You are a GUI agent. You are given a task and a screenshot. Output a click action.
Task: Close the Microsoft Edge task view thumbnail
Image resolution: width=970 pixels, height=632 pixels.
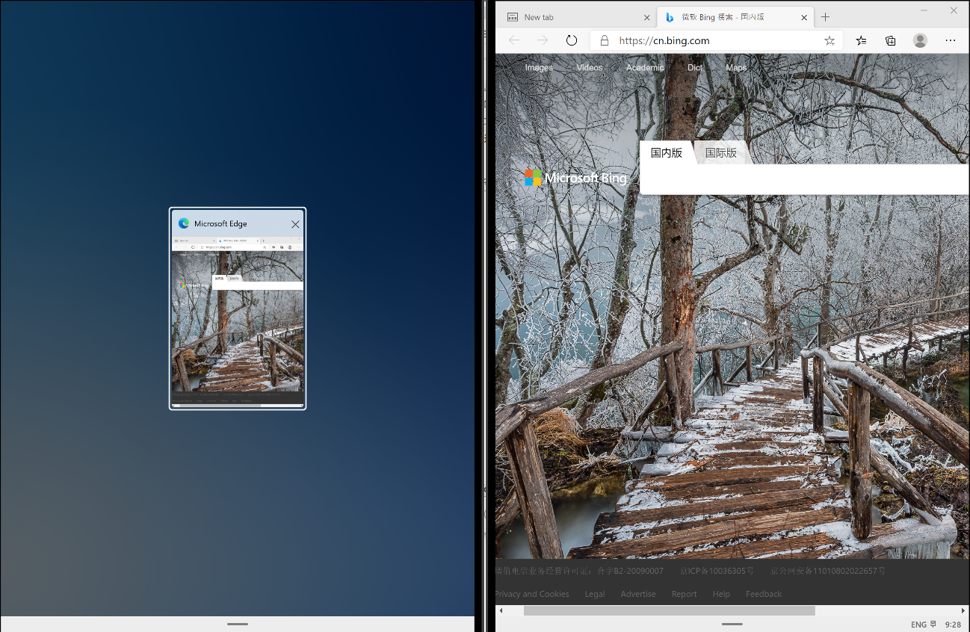295,224
